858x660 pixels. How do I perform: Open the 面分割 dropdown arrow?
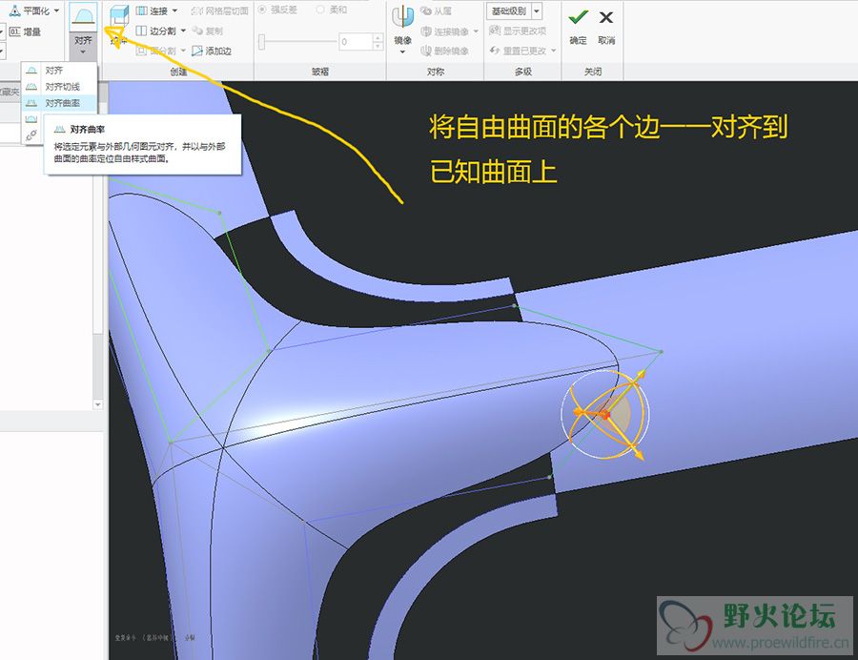pos(183,51)
